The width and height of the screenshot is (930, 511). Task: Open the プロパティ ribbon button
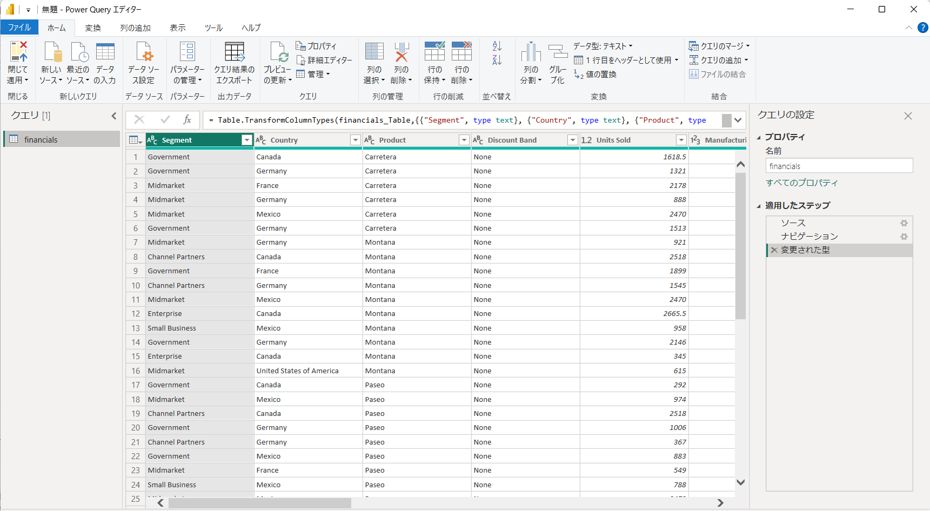coord(316,46)
